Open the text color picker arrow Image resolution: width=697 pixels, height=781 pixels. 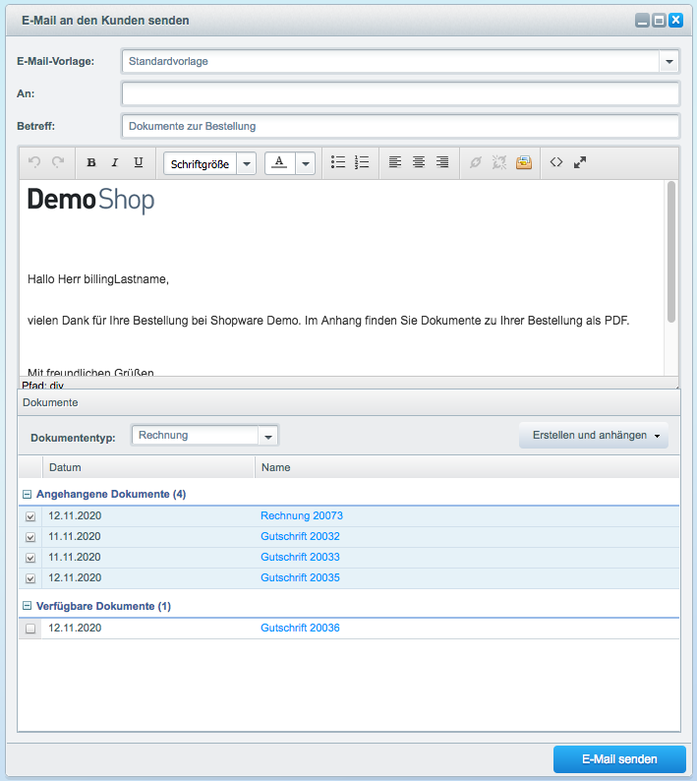pyautogui.click(x=305, y=163)
